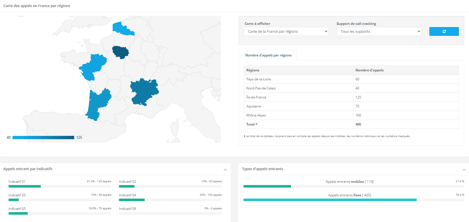The image size is (469, 222).
Task: Click the '21.6 %' mobile percentage
Action: [x=460, y=181]
